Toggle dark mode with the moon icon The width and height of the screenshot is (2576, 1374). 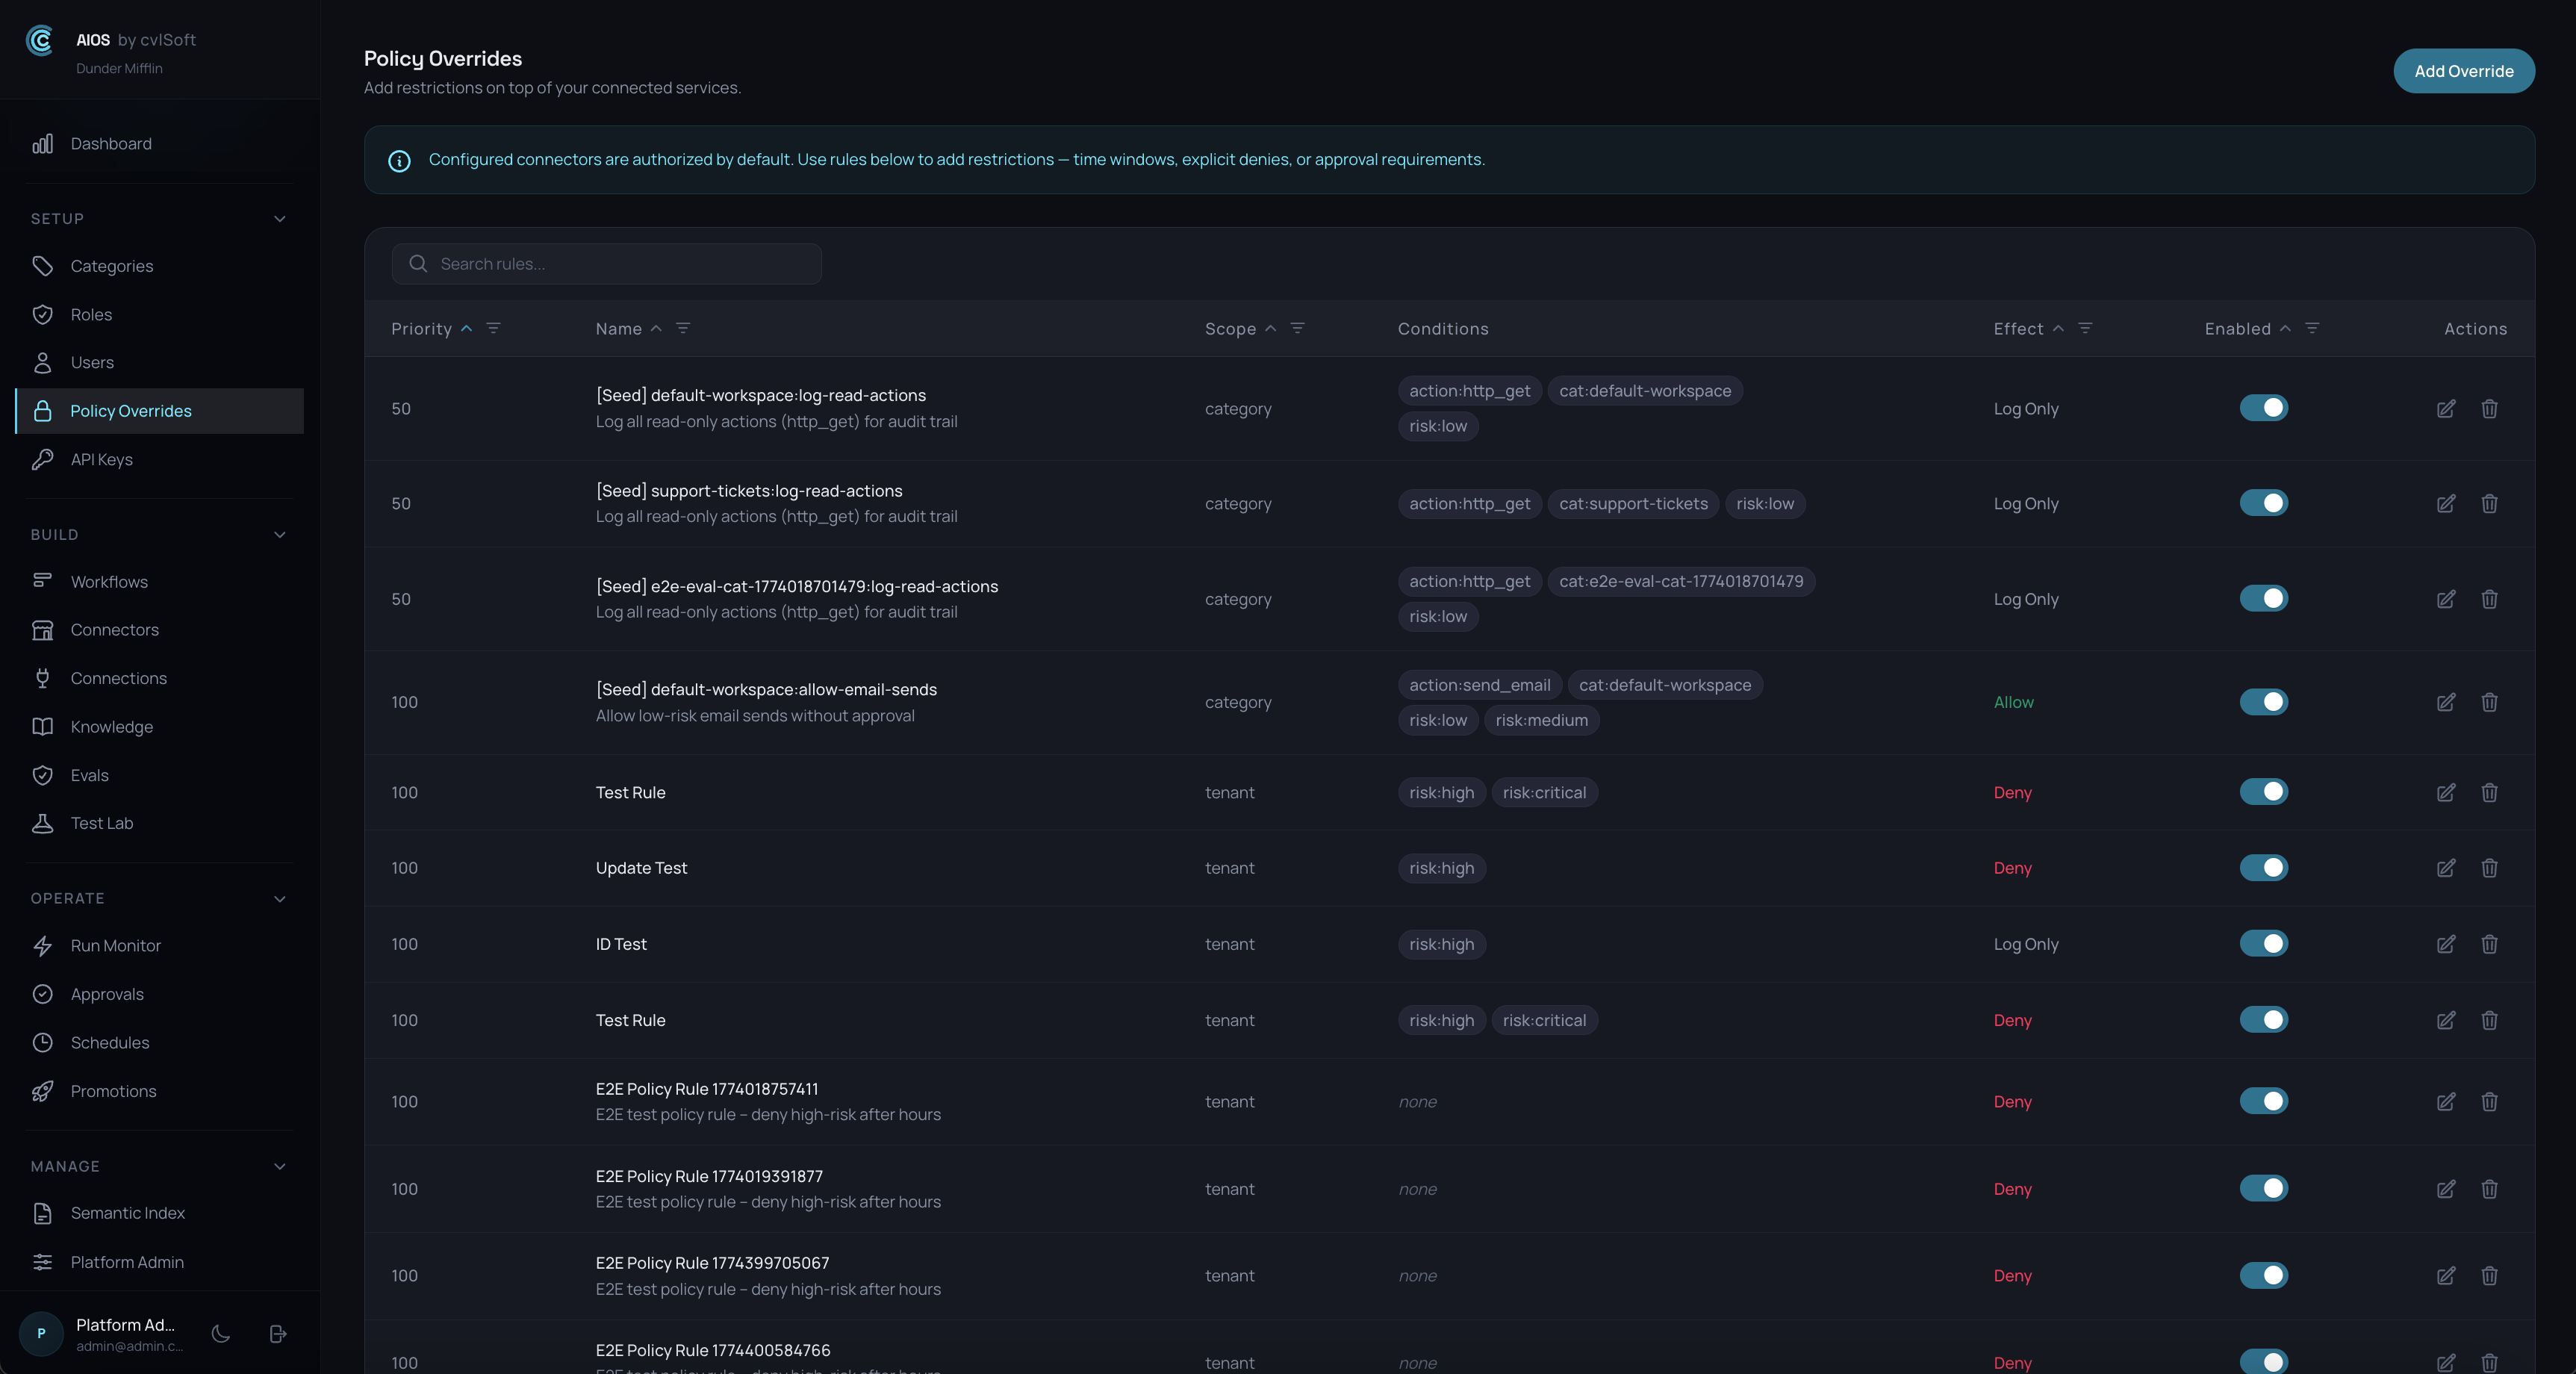click(220, 1334)
